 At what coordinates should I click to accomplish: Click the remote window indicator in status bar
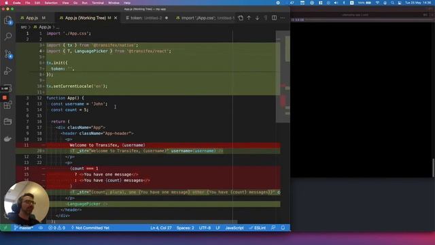click(5, 228)
